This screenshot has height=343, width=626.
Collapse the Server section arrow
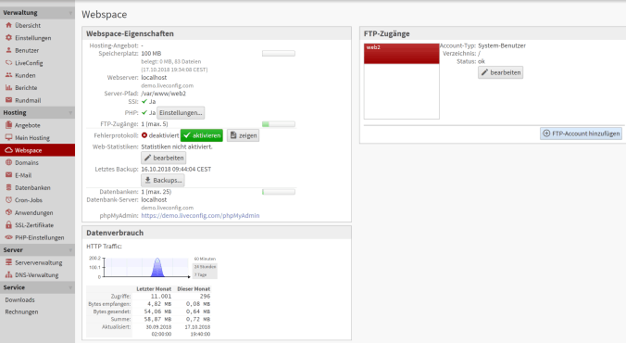(70, 250)
